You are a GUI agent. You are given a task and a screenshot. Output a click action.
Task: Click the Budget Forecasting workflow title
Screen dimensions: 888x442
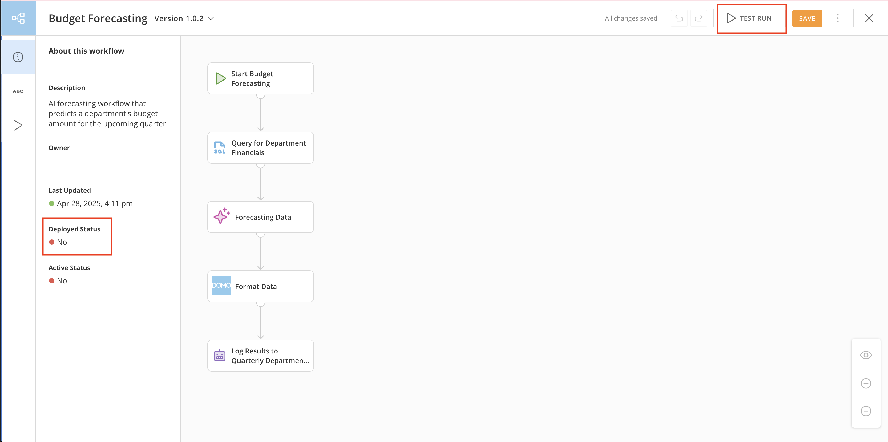98,19
